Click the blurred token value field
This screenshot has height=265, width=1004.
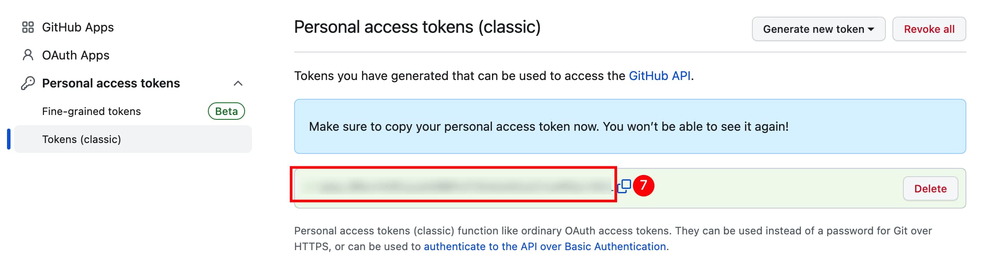455,186
